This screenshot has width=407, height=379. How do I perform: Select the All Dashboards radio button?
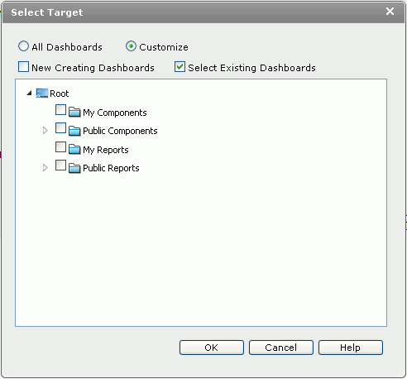(23, 46)
